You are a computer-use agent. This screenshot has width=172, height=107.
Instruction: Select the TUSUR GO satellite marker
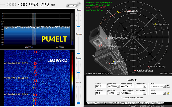tap(148, 66)
